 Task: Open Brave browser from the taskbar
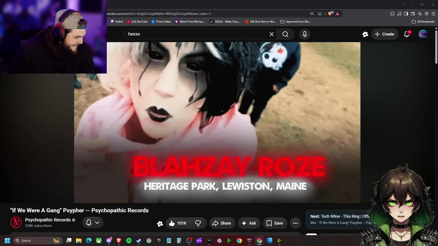pyautogui.click(x=119, y=241)
